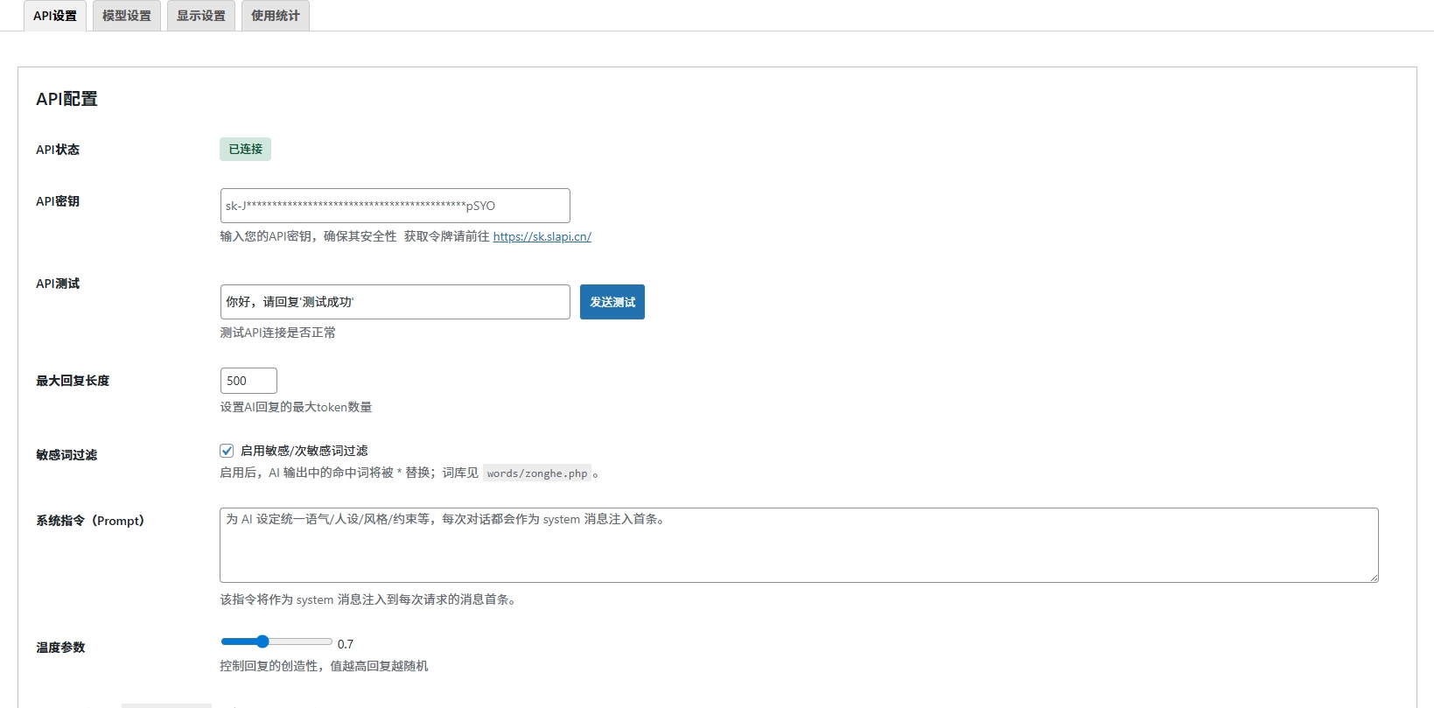Click the words/zonghe.php code snippet

coord(536,473)
